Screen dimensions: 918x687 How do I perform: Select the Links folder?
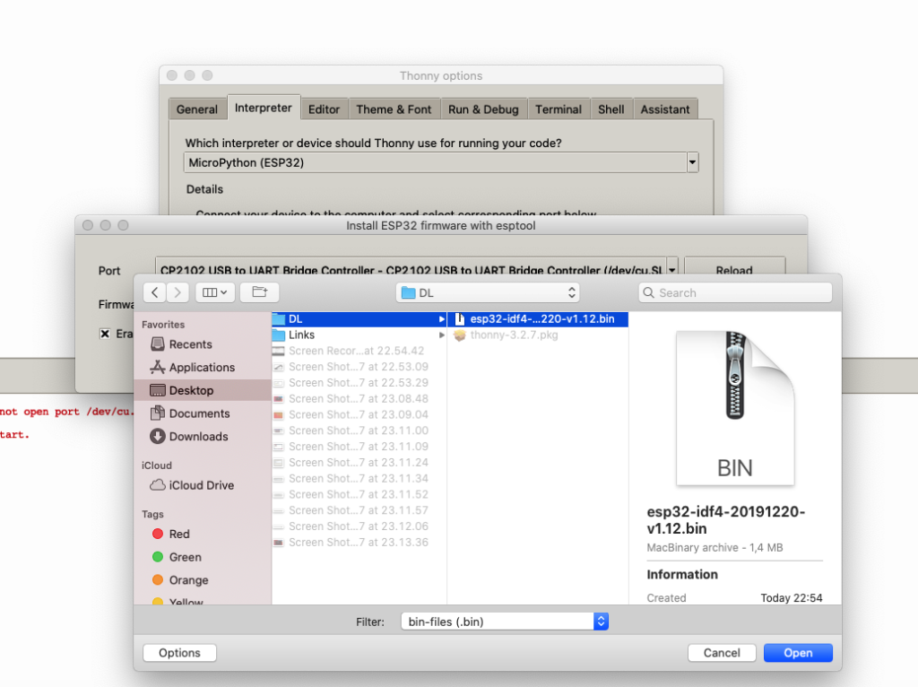[x=359, y=335]
